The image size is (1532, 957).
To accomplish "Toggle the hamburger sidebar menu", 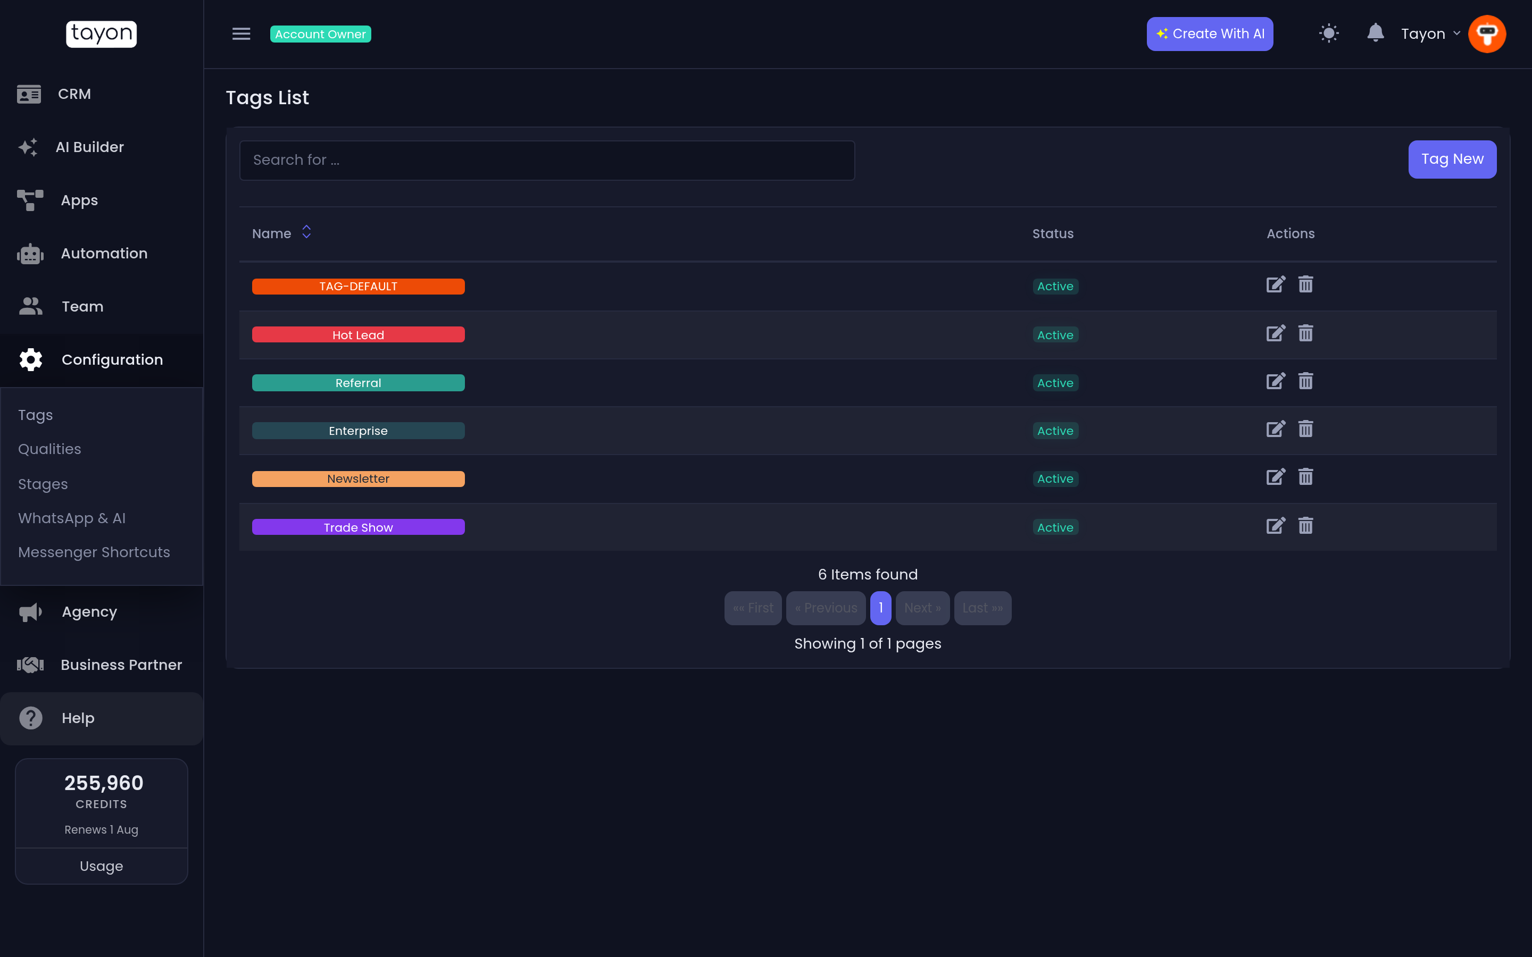I will (x=241, y=34).
